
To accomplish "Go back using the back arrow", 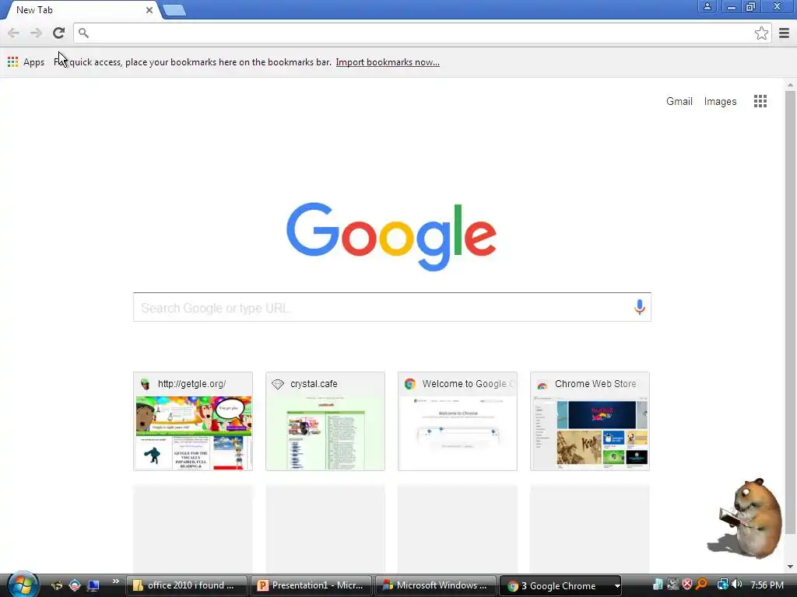I will tap(14, 33).
